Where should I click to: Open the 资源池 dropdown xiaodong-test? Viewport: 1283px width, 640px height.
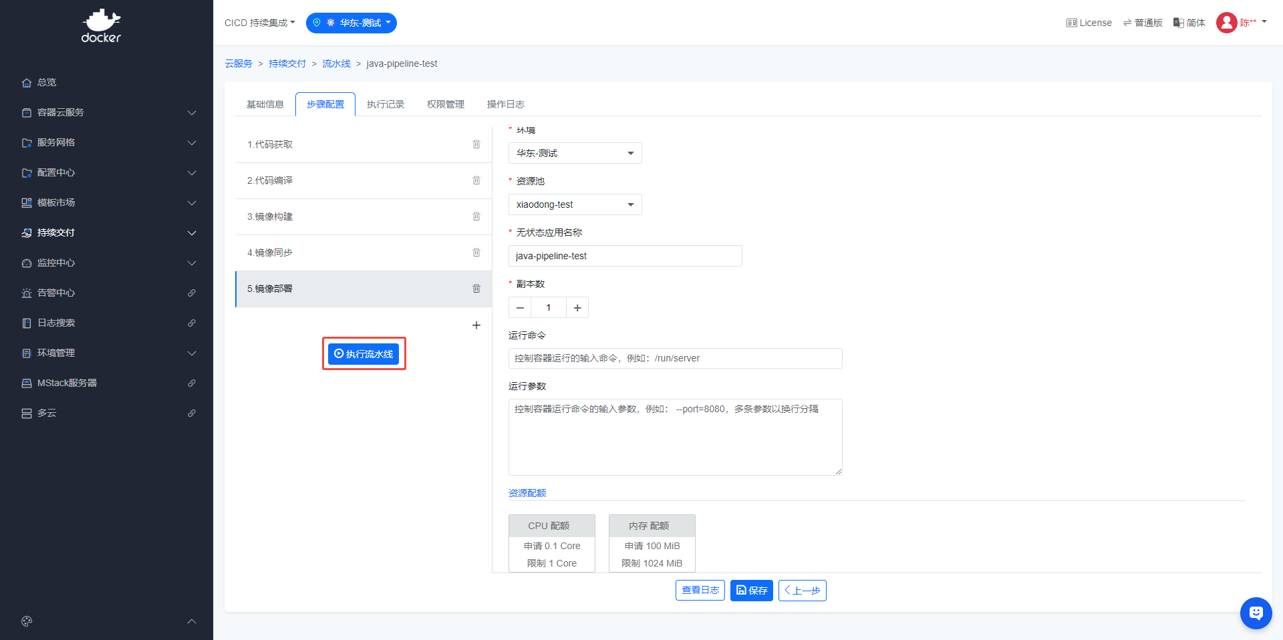(575, 204)
